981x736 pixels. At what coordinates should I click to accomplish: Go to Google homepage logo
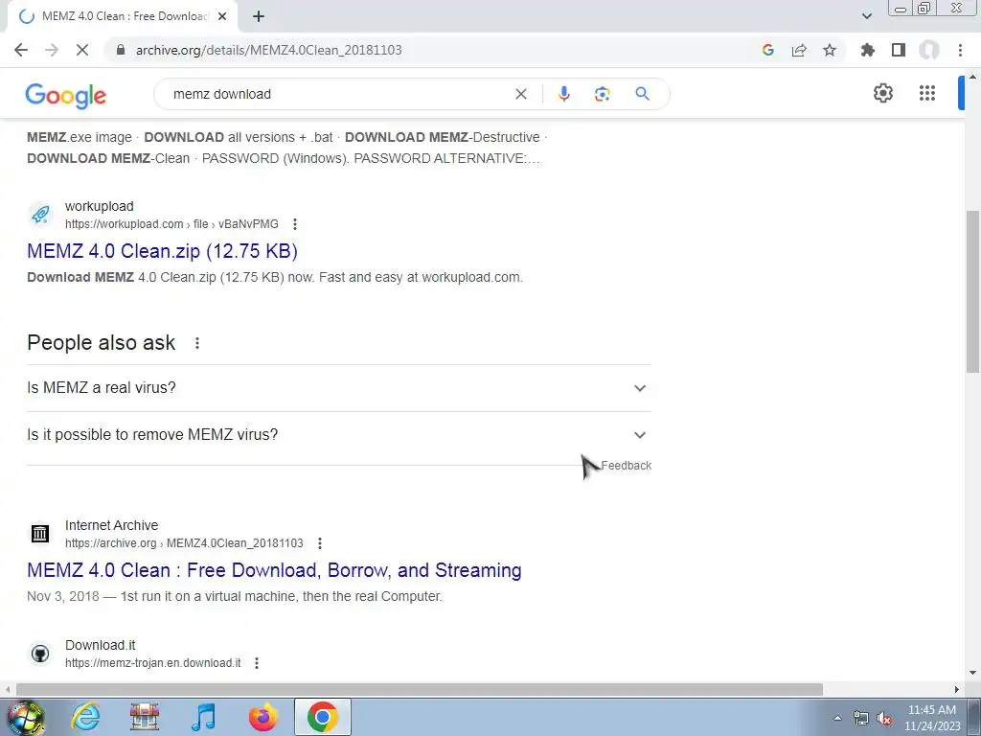point(66,95)
